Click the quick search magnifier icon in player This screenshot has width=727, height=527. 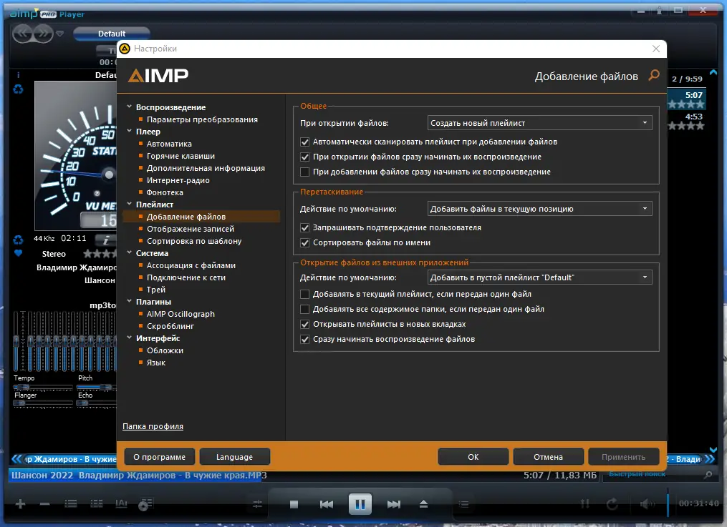pos(708,475)
